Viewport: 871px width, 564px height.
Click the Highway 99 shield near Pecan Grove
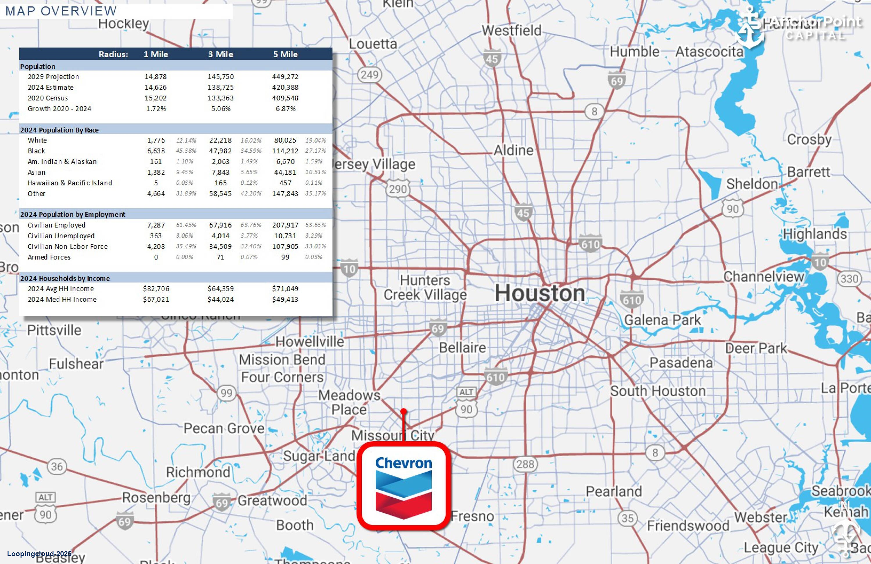pos(226,393)
